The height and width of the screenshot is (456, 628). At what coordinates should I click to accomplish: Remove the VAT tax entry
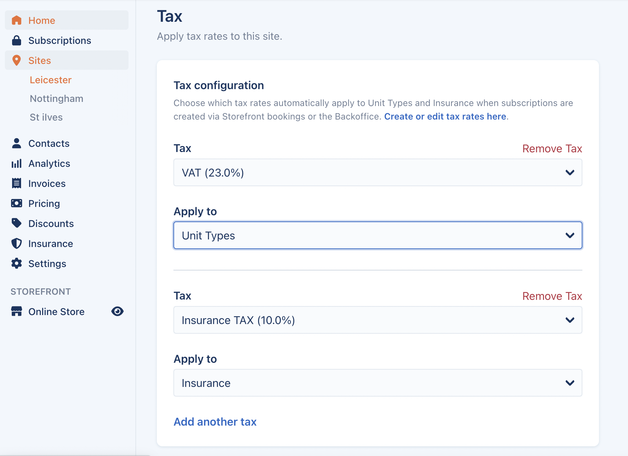(552, 149)
